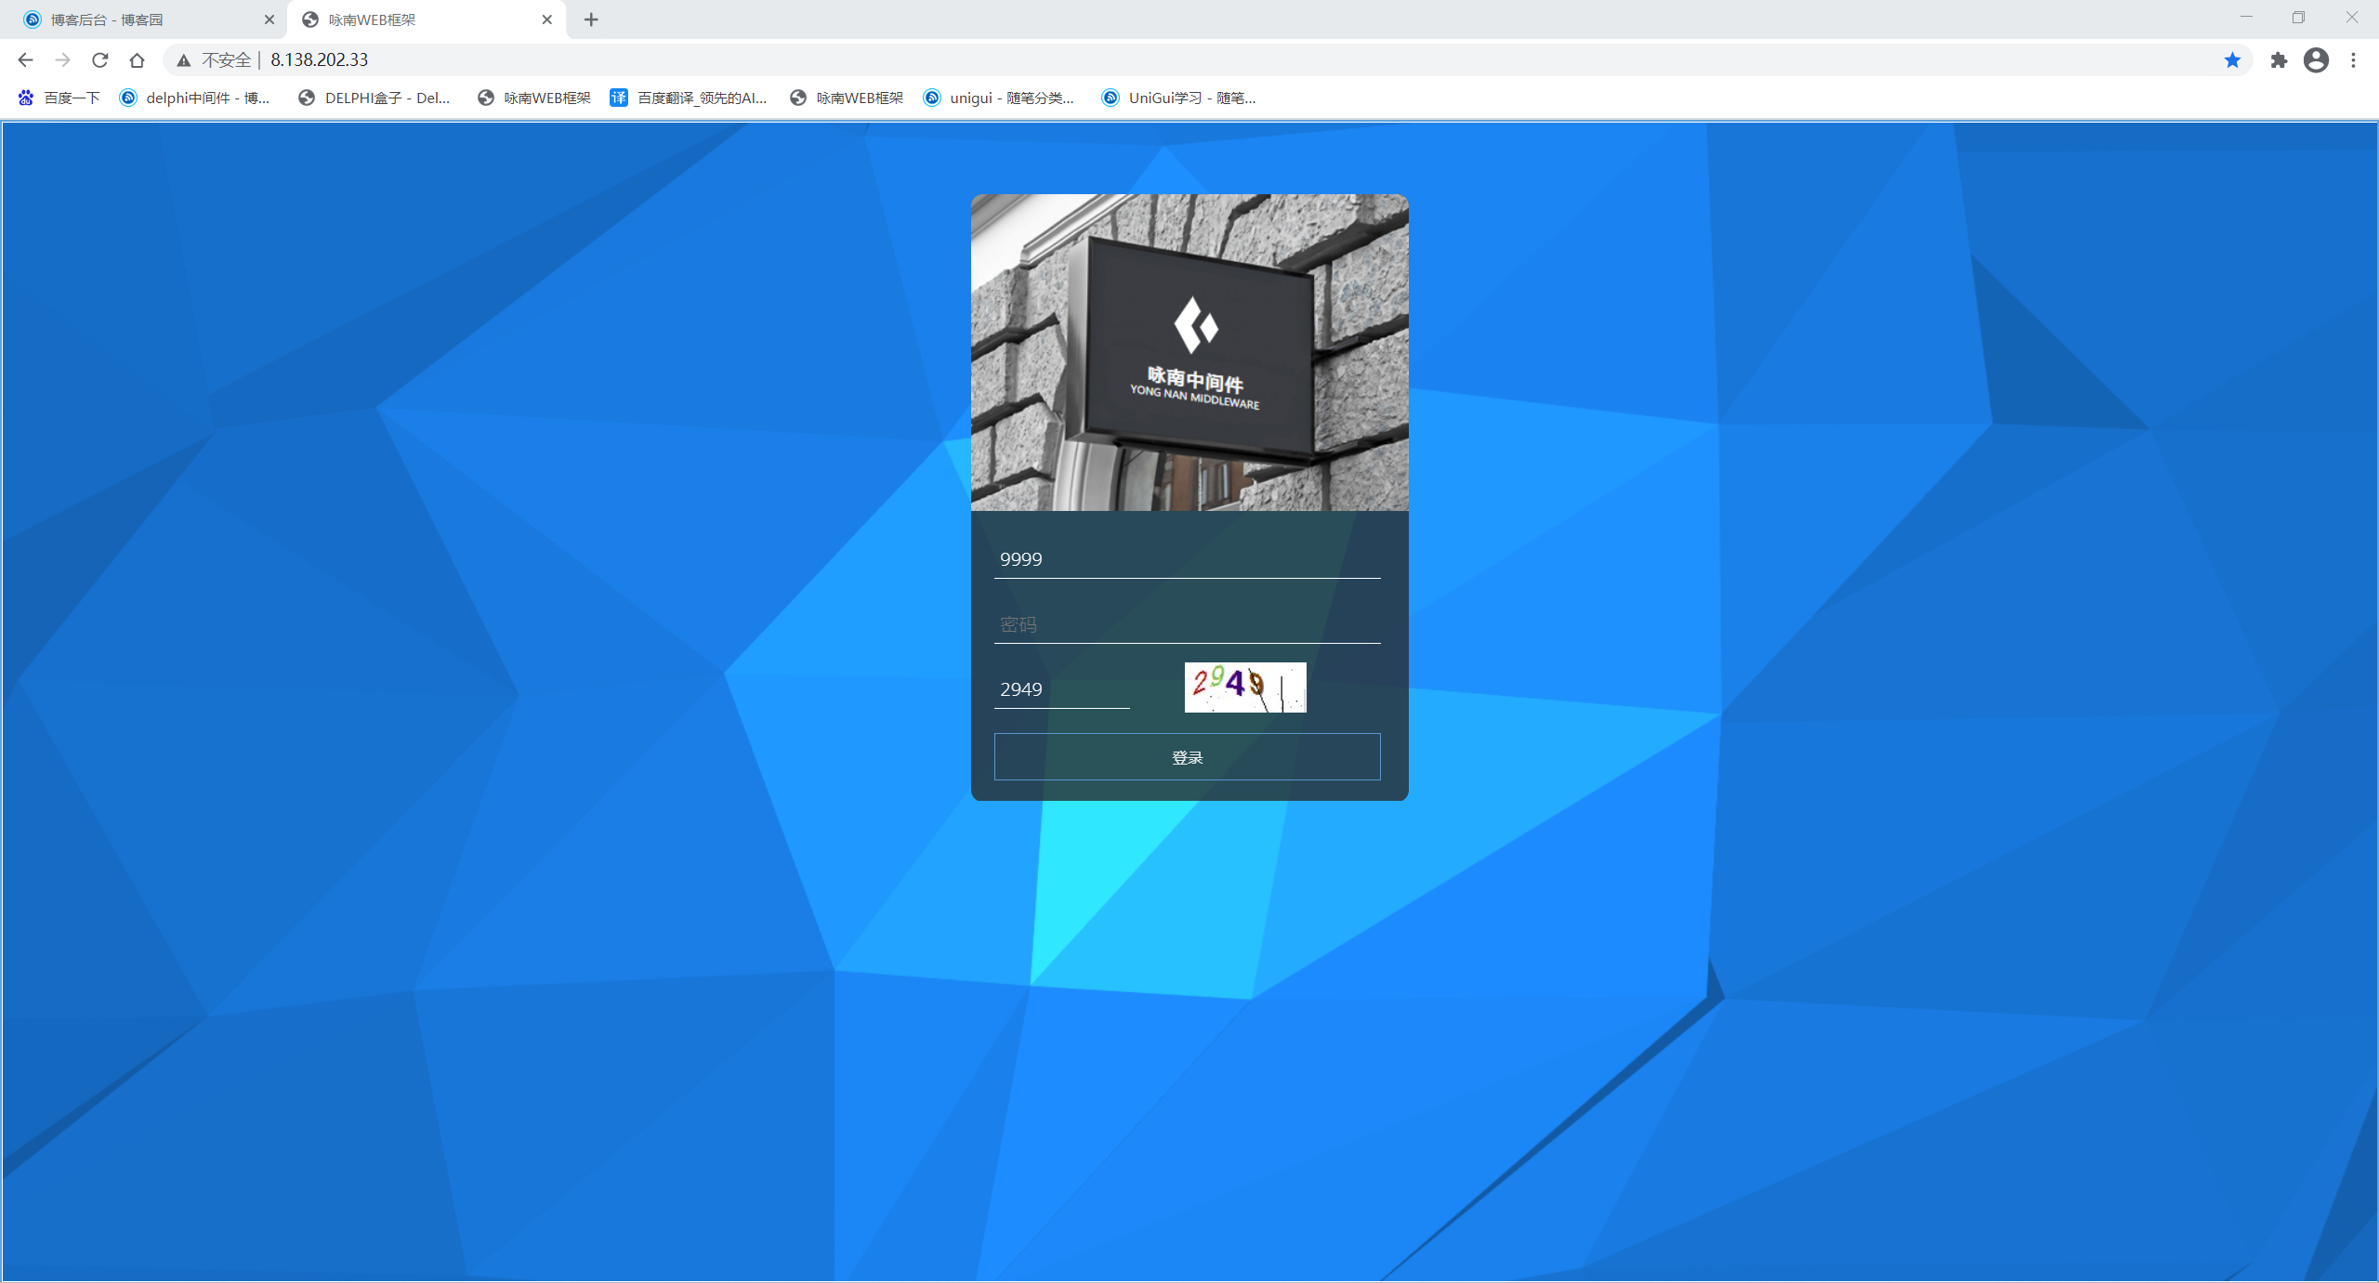Click the captcha image to refresh
Image resolution: width=2379 pixels, height=1283 pixels.
[1244, 687]
